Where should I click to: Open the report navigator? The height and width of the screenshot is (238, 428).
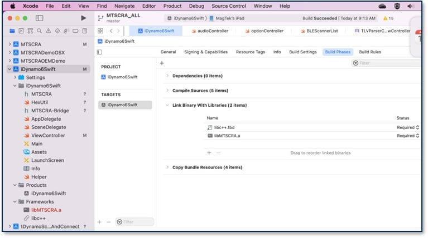pyautogui.click(x=85, y=31)
